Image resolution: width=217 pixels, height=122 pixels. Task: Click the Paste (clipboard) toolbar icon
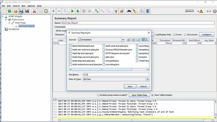(x=46, y=11)
